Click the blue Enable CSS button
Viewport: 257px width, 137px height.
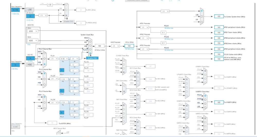coord(92,58)
